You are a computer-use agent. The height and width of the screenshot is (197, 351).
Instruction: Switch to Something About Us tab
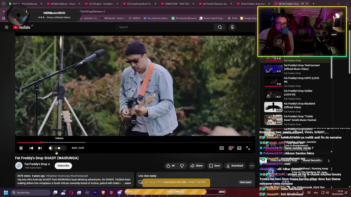(x=139, y=4)
